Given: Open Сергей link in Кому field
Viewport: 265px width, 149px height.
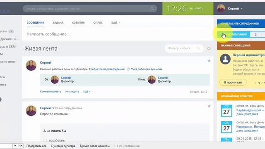Looking at the screenshot, I should (x=163, y=78).
